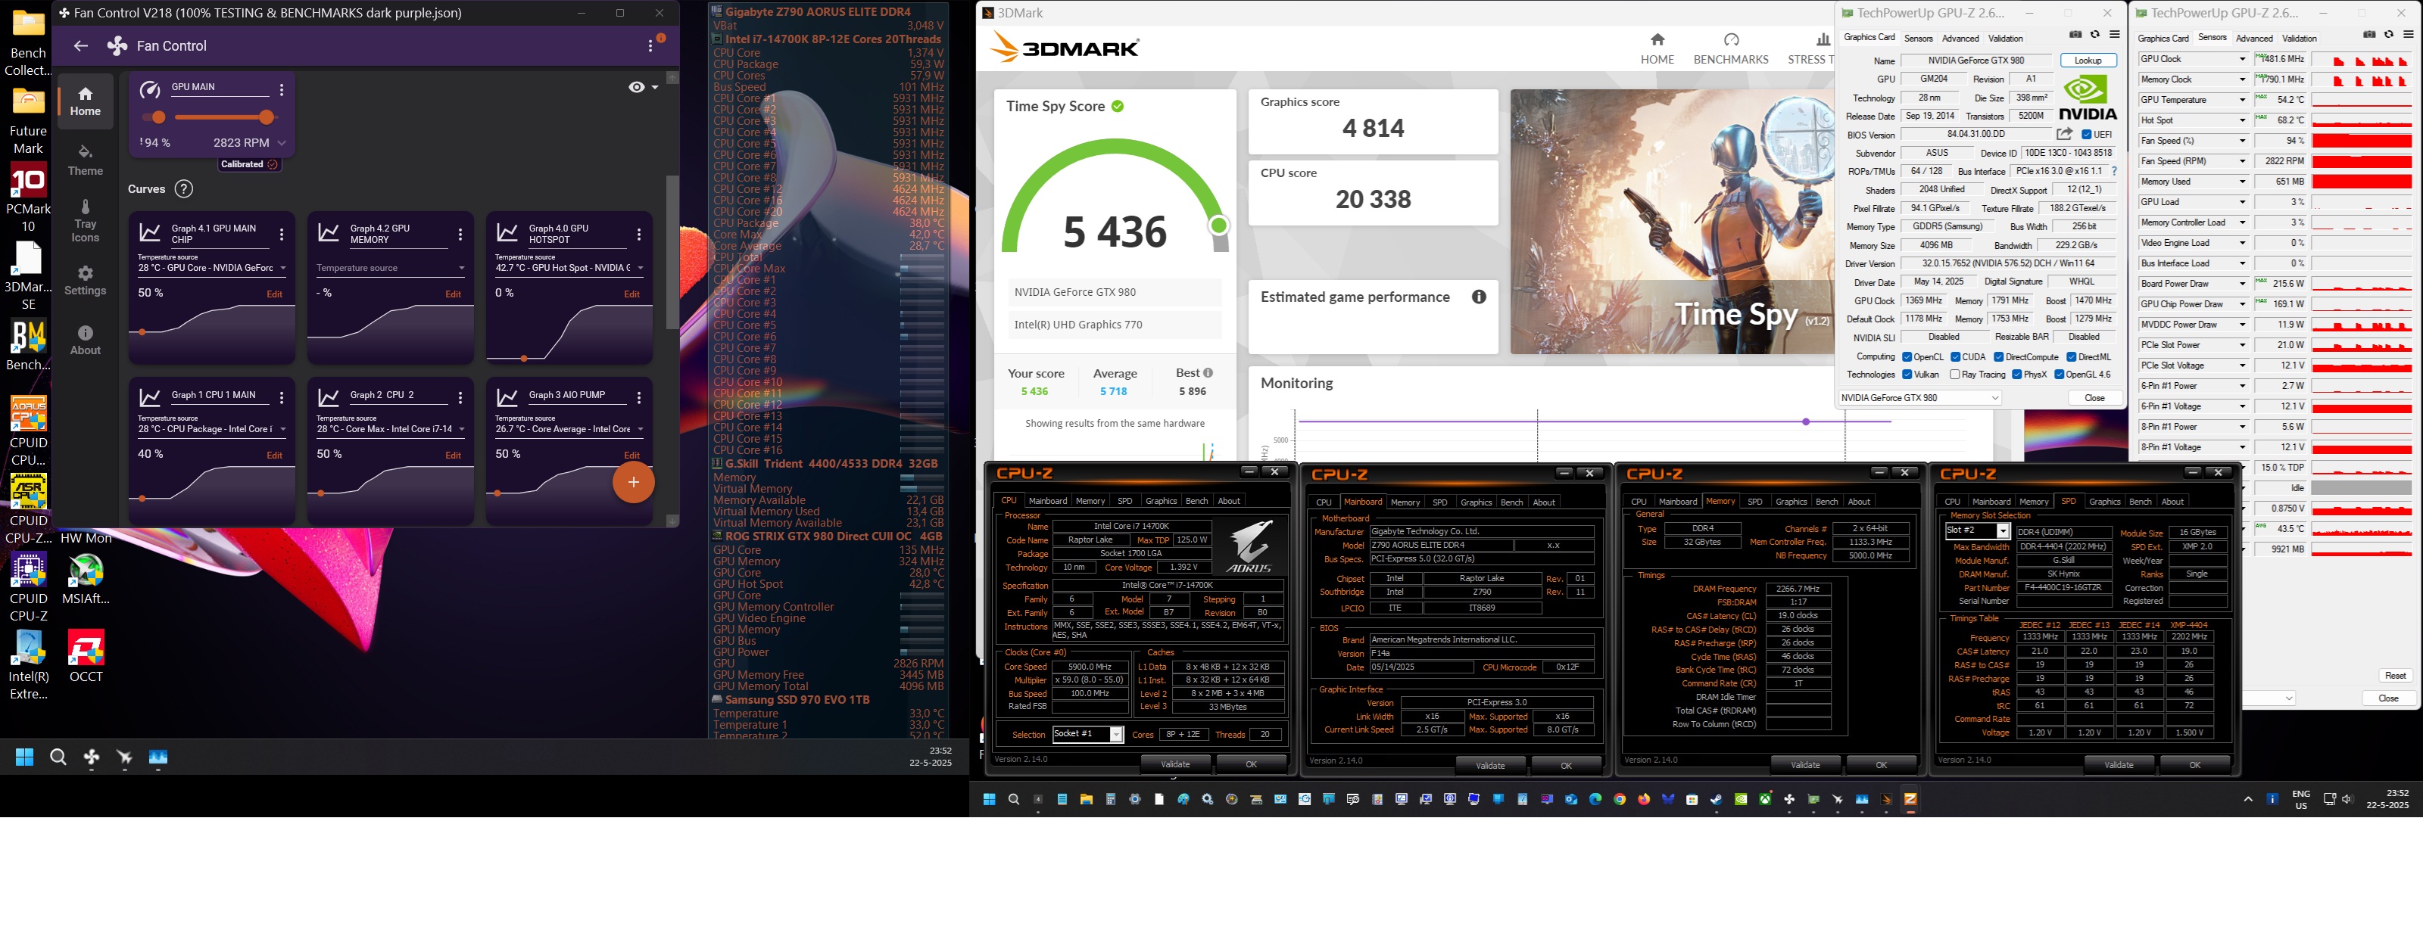Screen dimensions: 2423x933
Task: Open the Fan Speed (RPM) sensor dropdown
Action: click(x=2242, y=160)
